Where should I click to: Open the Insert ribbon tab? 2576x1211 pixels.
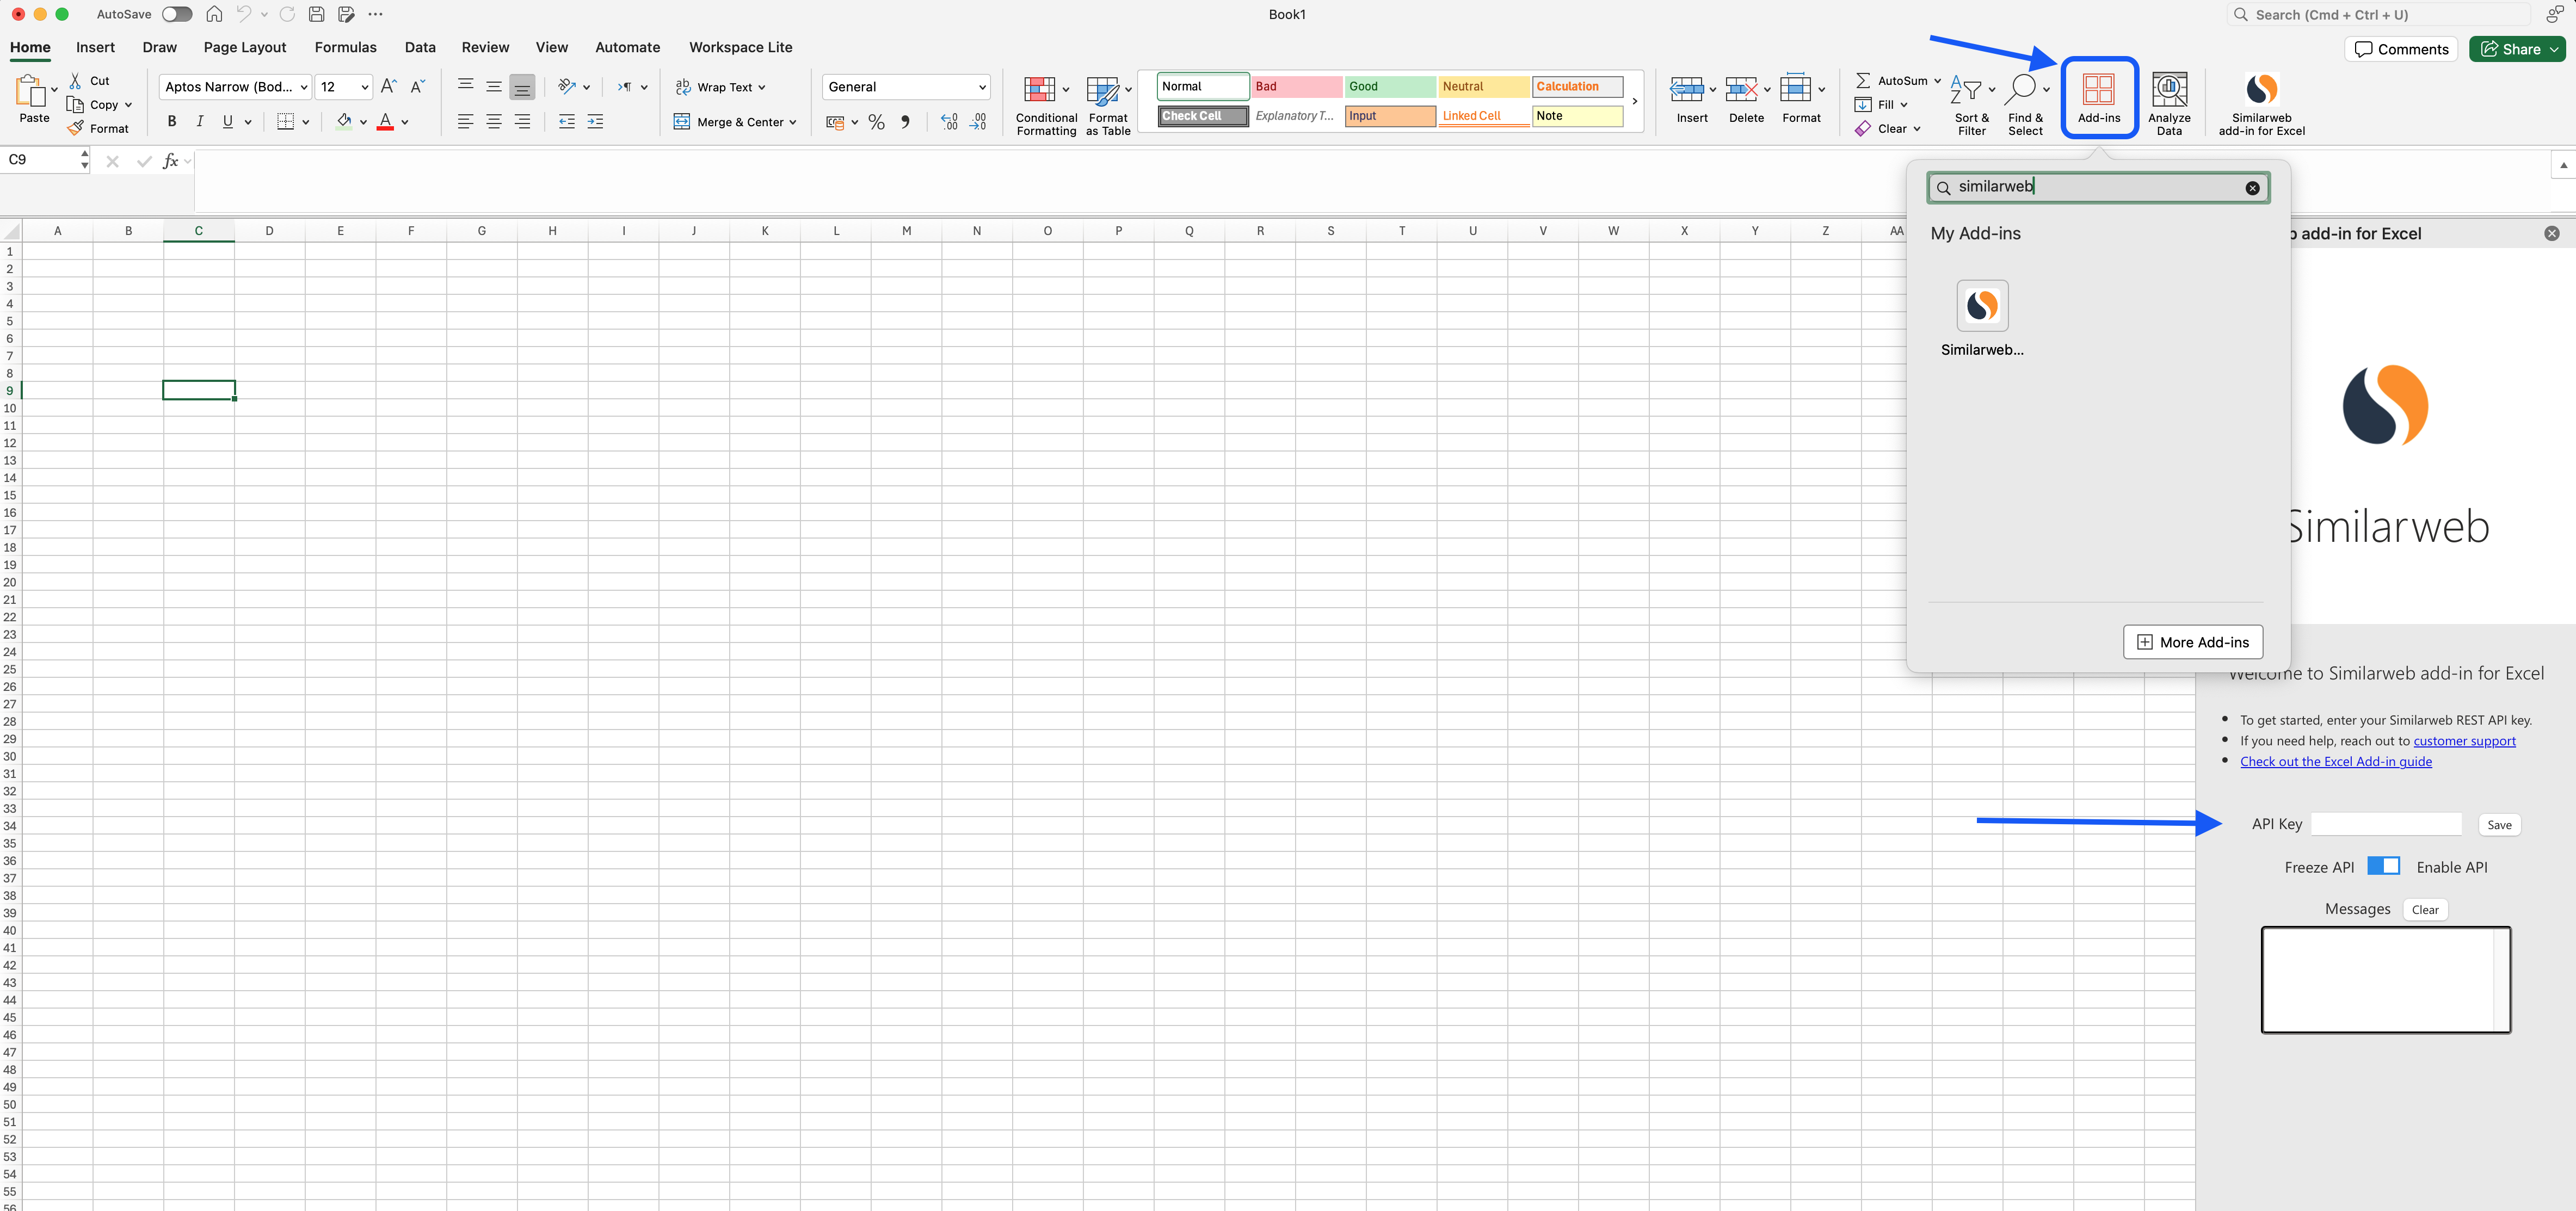95,47
